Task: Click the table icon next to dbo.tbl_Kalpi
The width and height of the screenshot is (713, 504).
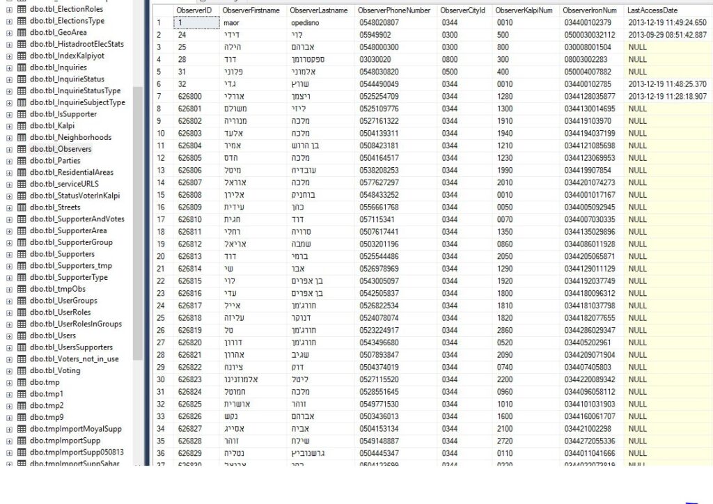Action: point(22,126)
